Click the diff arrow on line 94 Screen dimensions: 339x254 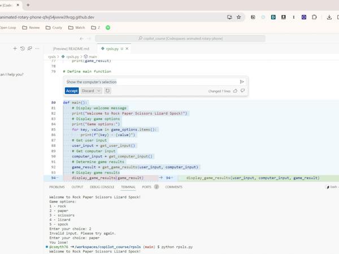click(x=161, y=178)
